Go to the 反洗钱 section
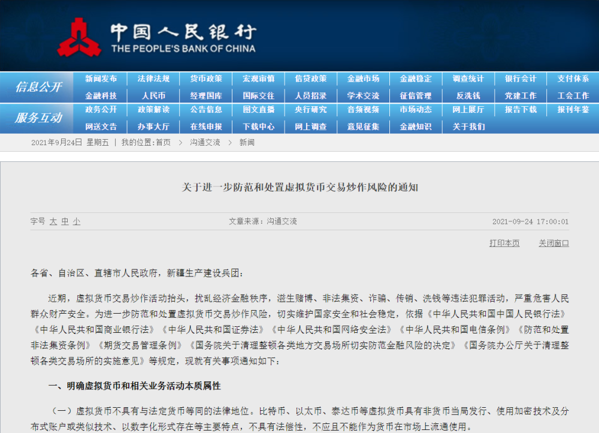The width and height of the screenshot is (599, 433). tap(468, 96)
